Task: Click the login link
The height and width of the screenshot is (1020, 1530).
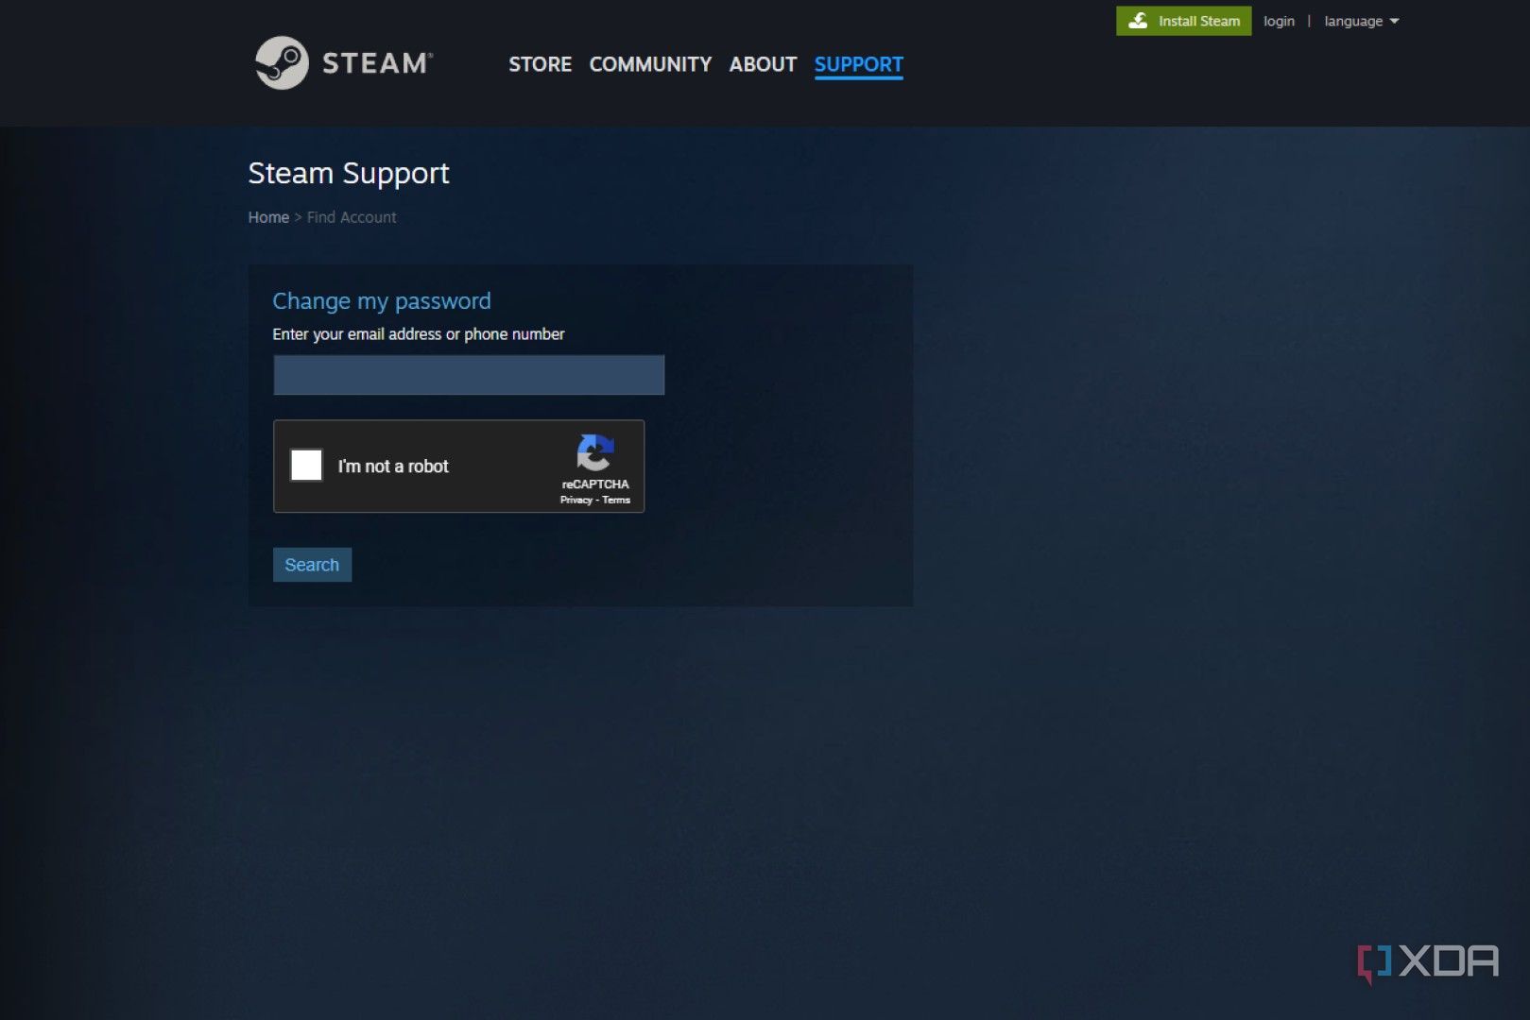Action: click(1279, 21)
